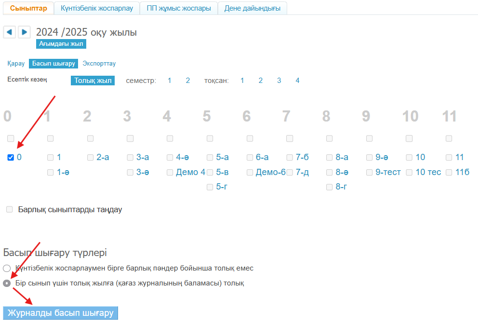Click the Журналды басып шығару button
Screen dimensions: 478x325
(x=60, y=313)
